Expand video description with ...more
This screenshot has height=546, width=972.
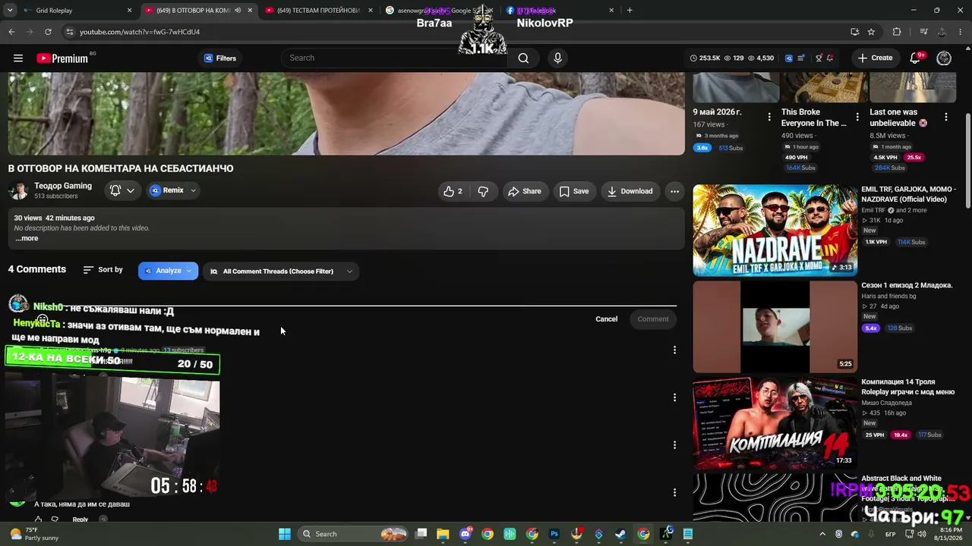[x=27, y=238]
